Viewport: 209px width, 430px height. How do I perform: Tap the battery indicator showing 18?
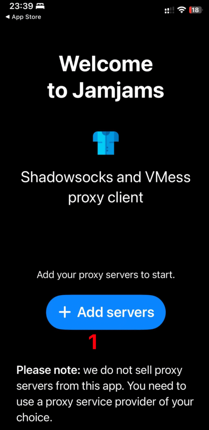click(x=196, y=10)
